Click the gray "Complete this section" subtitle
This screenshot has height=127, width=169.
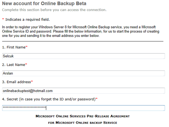54,10
